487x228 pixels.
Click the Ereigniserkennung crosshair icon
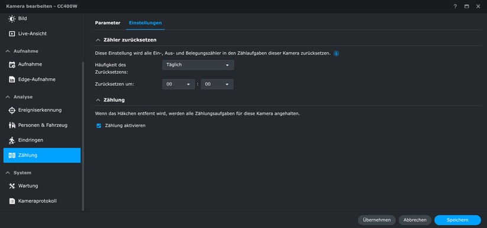[12, 110]
